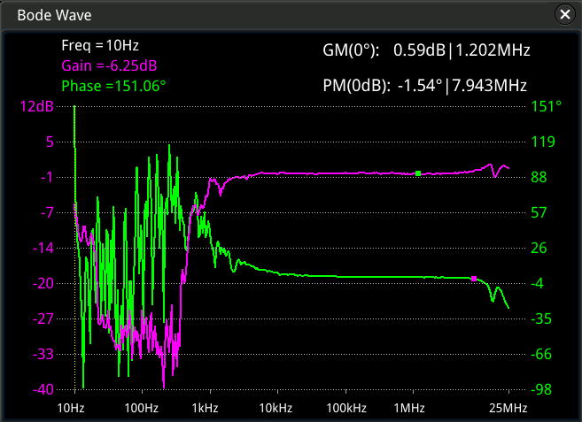Click the 1MHz frequency axis label
The height and width of the screenshot is (422, 582).
409,408
